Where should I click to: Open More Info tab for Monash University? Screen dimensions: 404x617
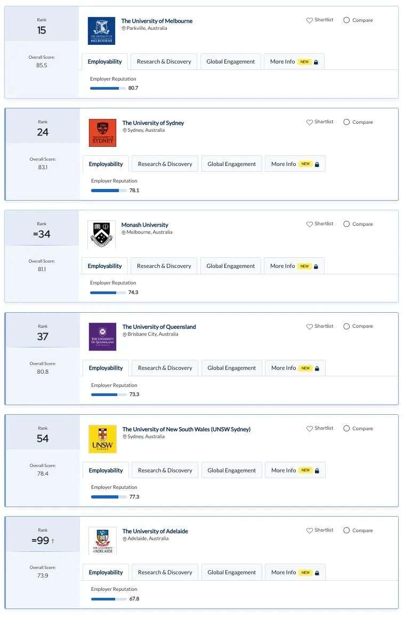click(x=294, y=266)
